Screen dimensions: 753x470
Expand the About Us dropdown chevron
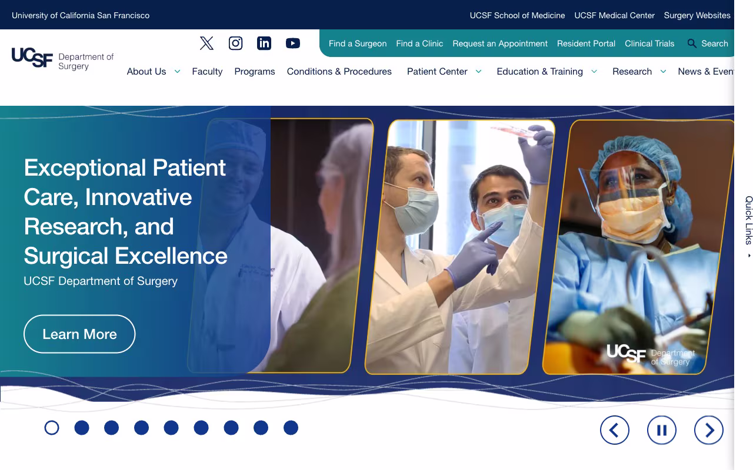[x=177, y=72]
